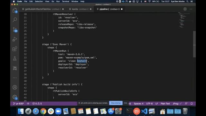
Task: Hide the screen sharing notice
Action: click(126, 103)
